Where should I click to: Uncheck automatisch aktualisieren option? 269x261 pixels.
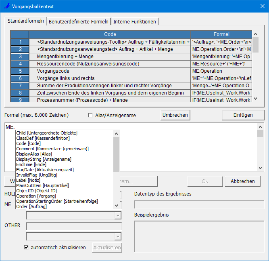[x=27, y=247]
